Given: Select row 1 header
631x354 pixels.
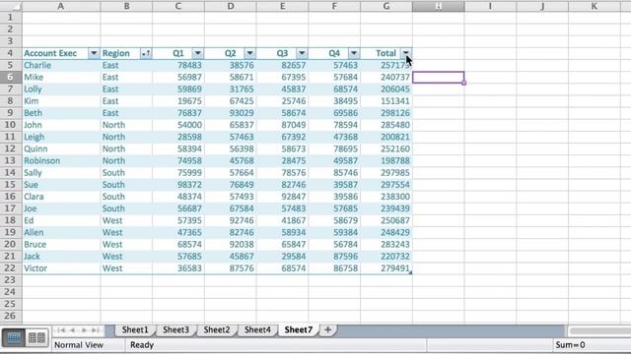Looking at the screenshot, I should coord(11,18).
